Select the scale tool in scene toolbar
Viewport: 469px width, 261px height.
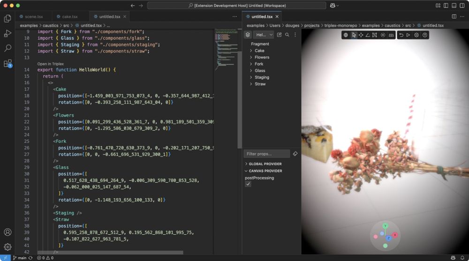(x=374, y=35)
